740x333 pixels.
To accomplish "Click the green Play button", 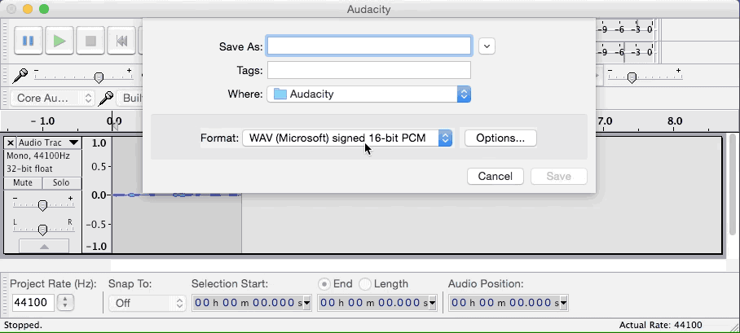I will pyautogui.click(x=59, y=41).
